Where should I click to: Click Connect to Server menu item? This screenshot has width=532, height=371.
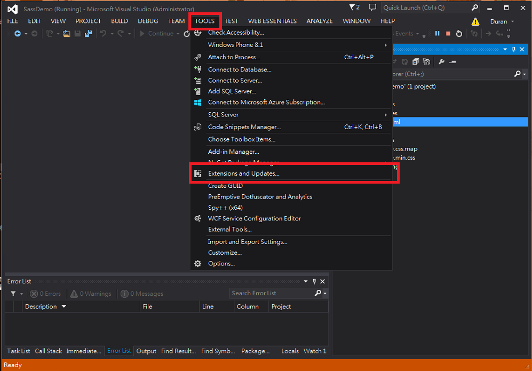(x=291, y=81)
